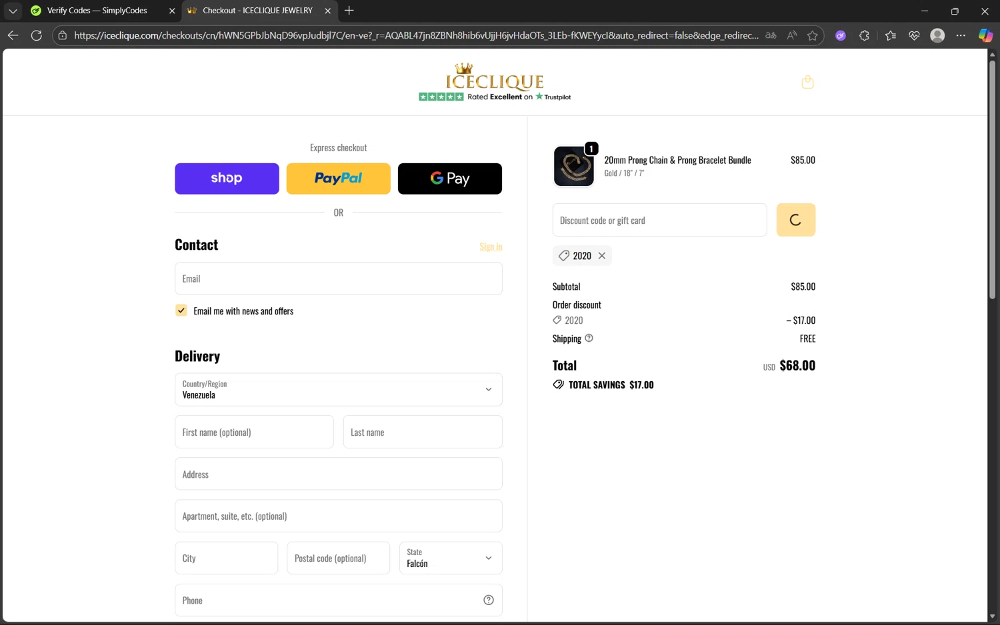Focus the Phone field
Viewport: 1000px width, 625px height.
tap(339, 600)
